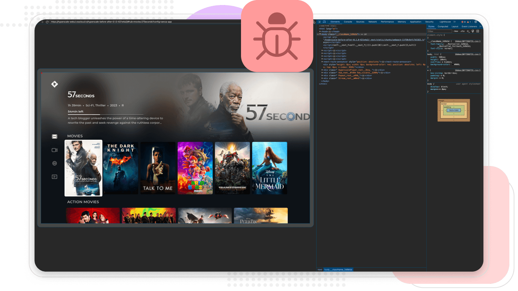Click the rendering emulation paintbrush icon
Screen dimensions: 518x291
[473, 31]
